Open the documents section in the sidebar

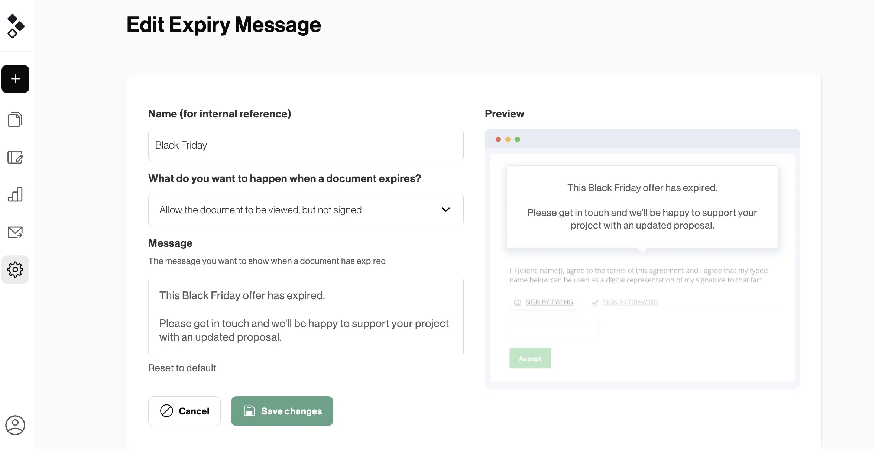15,119
